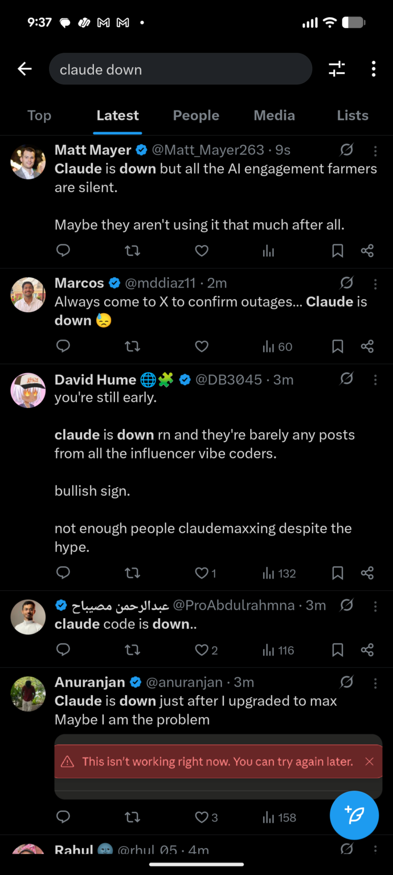Open Matt Mayer's profile via his username
The image size is (393, 875).
pos(208,150)
